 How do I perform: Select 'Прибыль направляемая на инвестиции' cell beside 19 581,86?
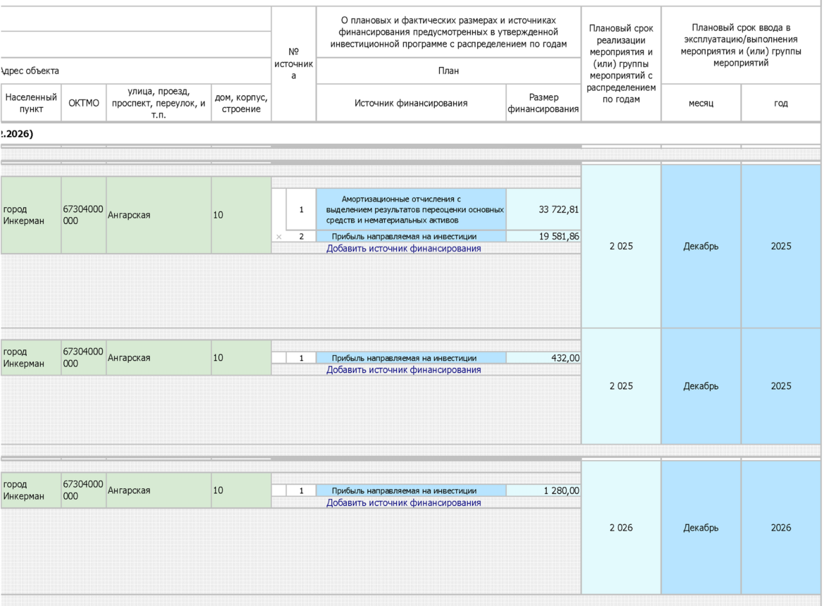(x=411, y=236)
